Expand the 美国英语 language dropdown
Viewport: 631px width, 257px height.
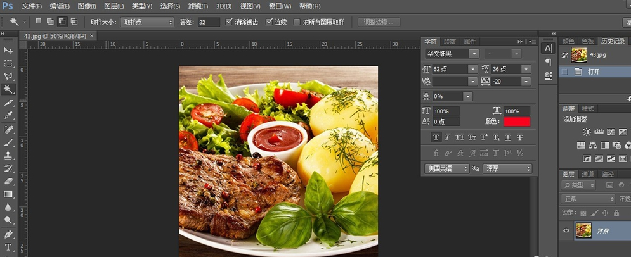(446, 168)
